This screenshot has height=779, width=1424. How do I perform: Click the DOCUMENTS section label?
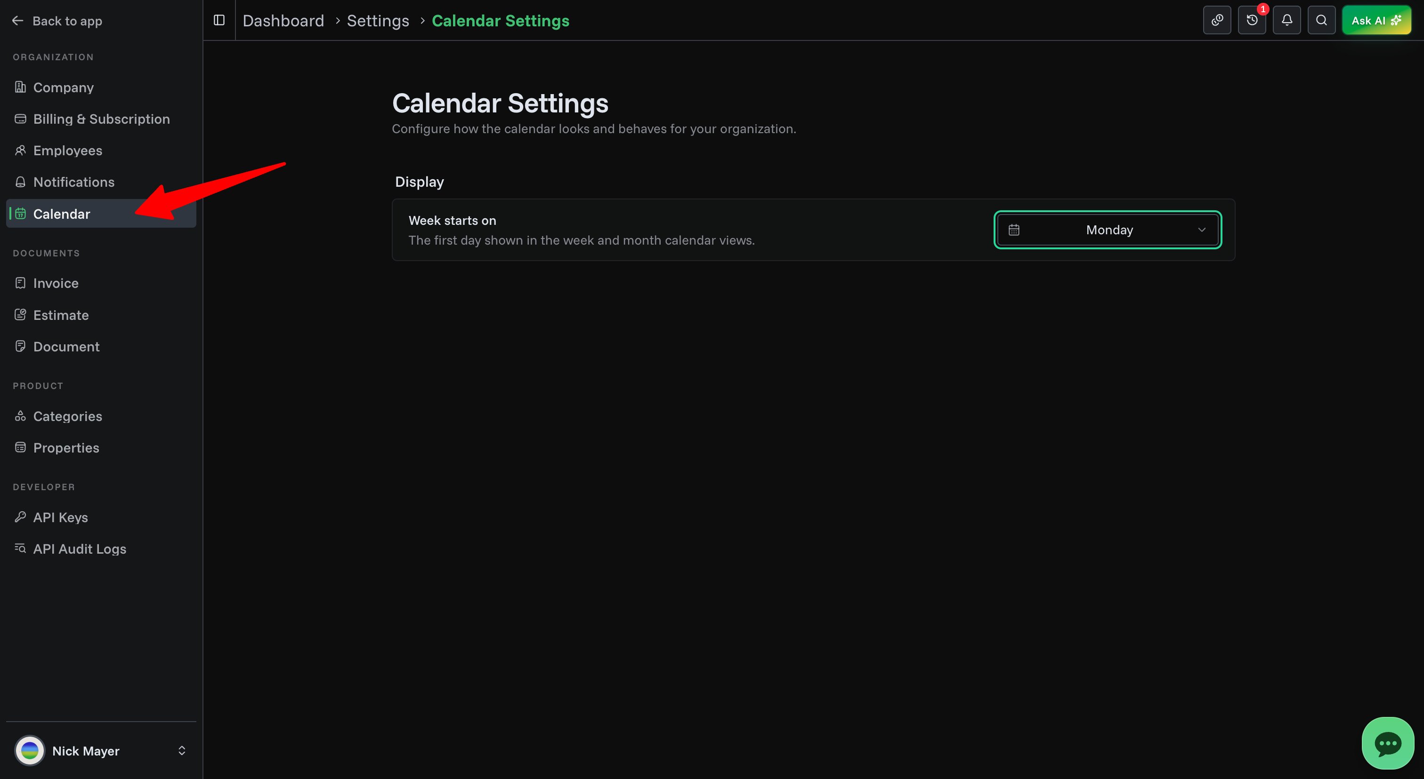coord(47,253)
